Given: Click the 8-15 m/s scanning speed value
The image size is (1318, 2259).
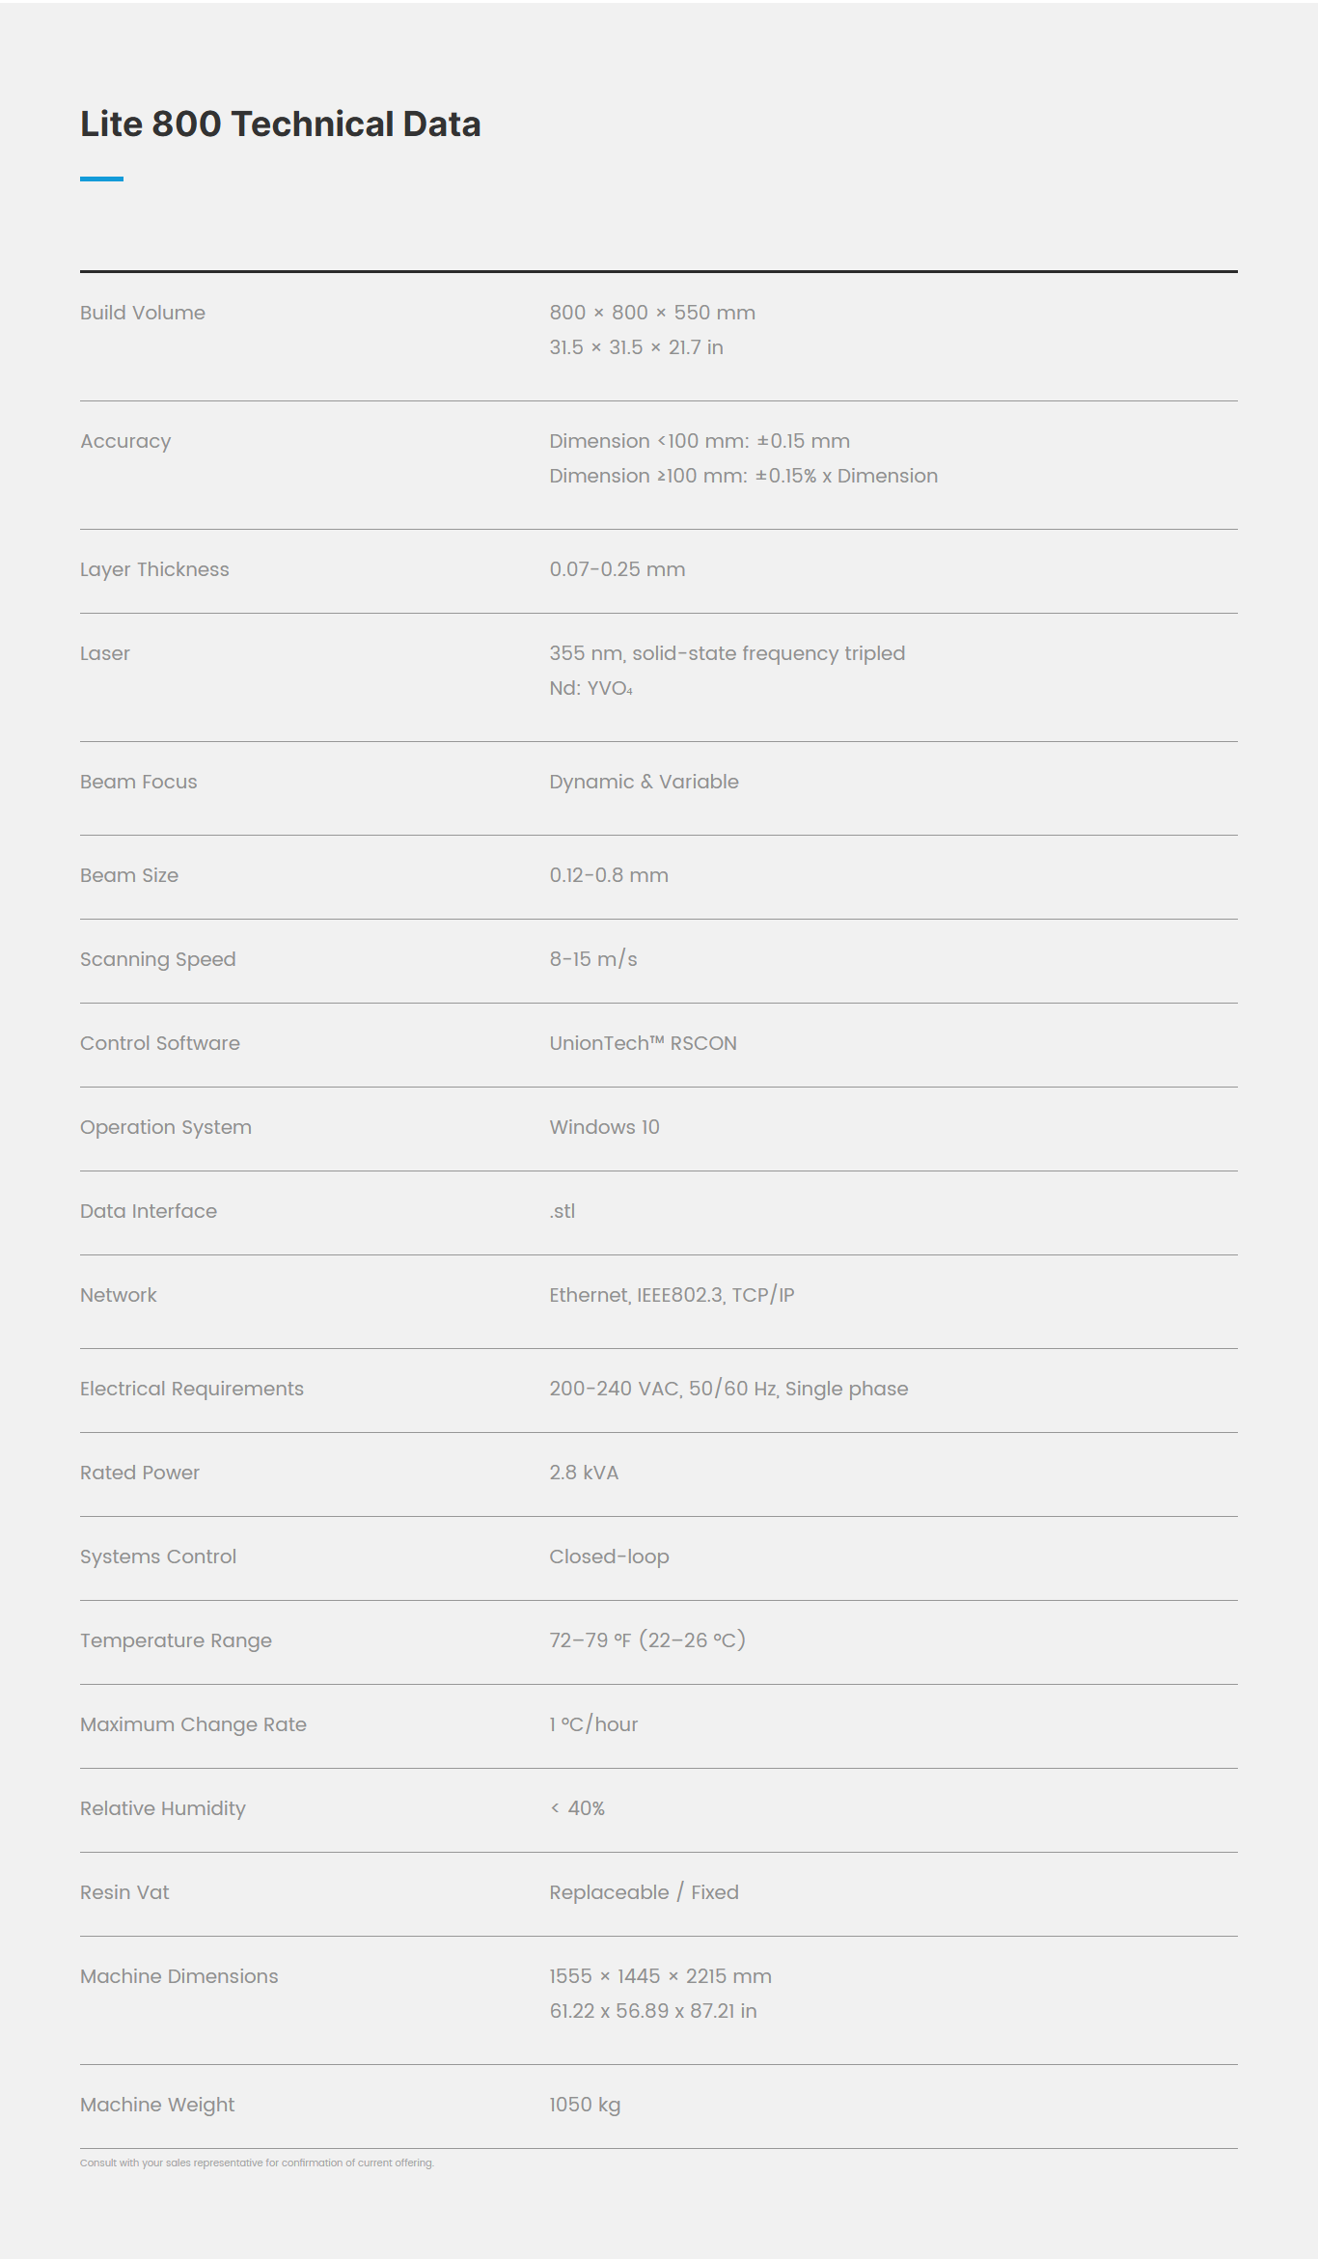Looking at the screenshot, I should click(593, 959).
